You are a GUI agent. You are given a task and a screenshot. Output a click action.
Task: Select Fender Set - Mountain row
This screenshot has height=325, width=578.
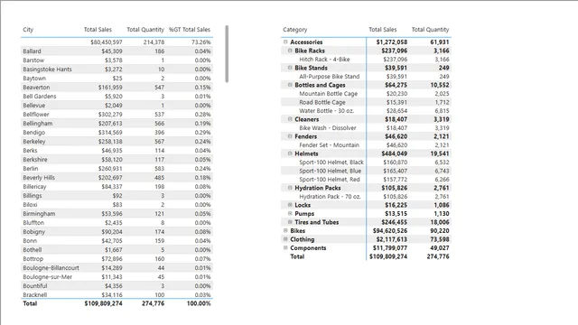(x=366, y=144)
